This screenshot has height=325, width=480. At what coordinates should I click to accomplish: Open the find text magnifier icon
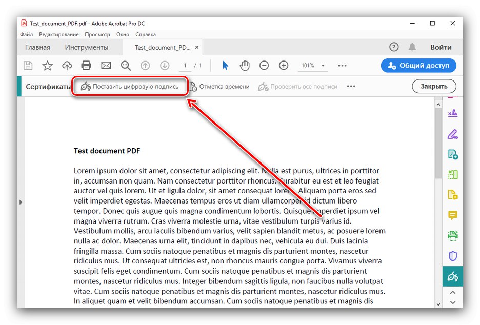(x=126, y=66)
